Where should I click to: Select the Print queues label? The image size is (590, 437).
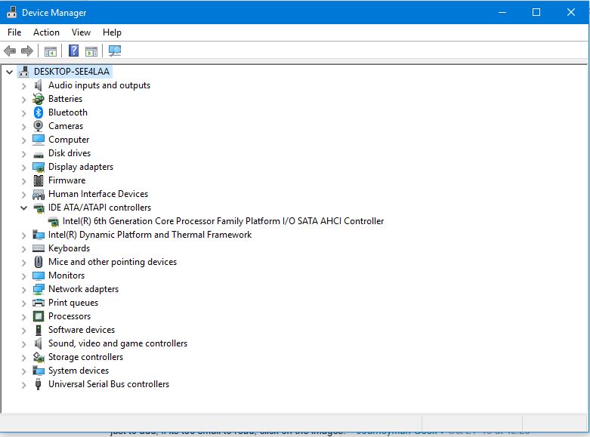[x=73, y=303]
